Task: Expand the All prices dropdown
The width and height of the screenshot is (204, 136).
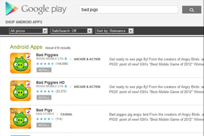Action: coord(28,31)
